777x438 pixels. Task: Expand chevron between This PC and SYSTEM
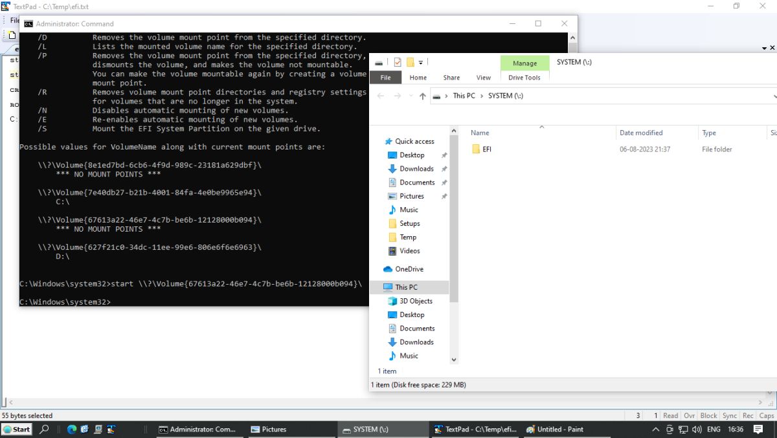point(482,96)
